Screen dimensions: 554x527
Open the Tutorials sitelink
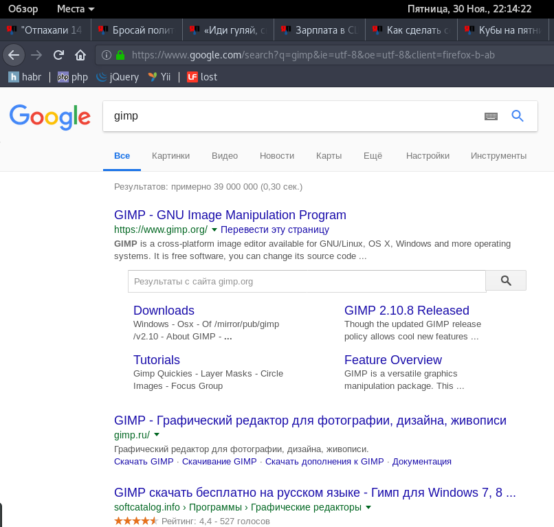pos(157,359)
